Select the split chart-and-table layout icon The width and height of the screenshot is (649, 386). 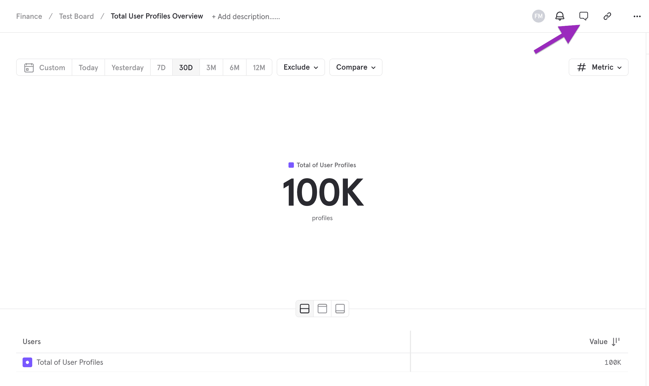point(305,309)
